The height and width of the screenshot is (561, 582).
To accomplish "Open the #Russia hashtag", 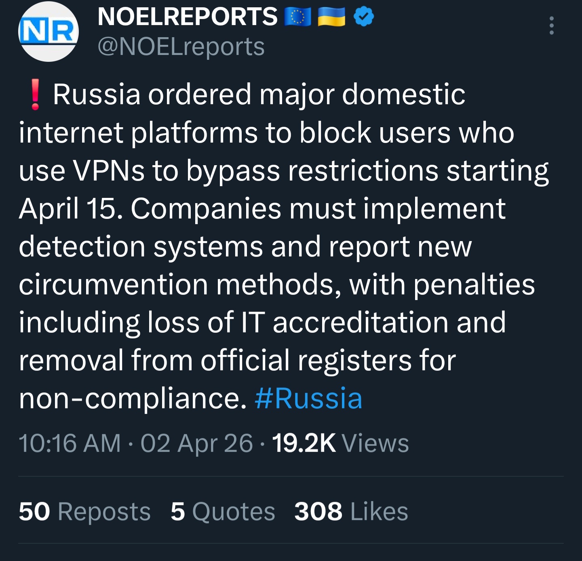I will [308, 399].
